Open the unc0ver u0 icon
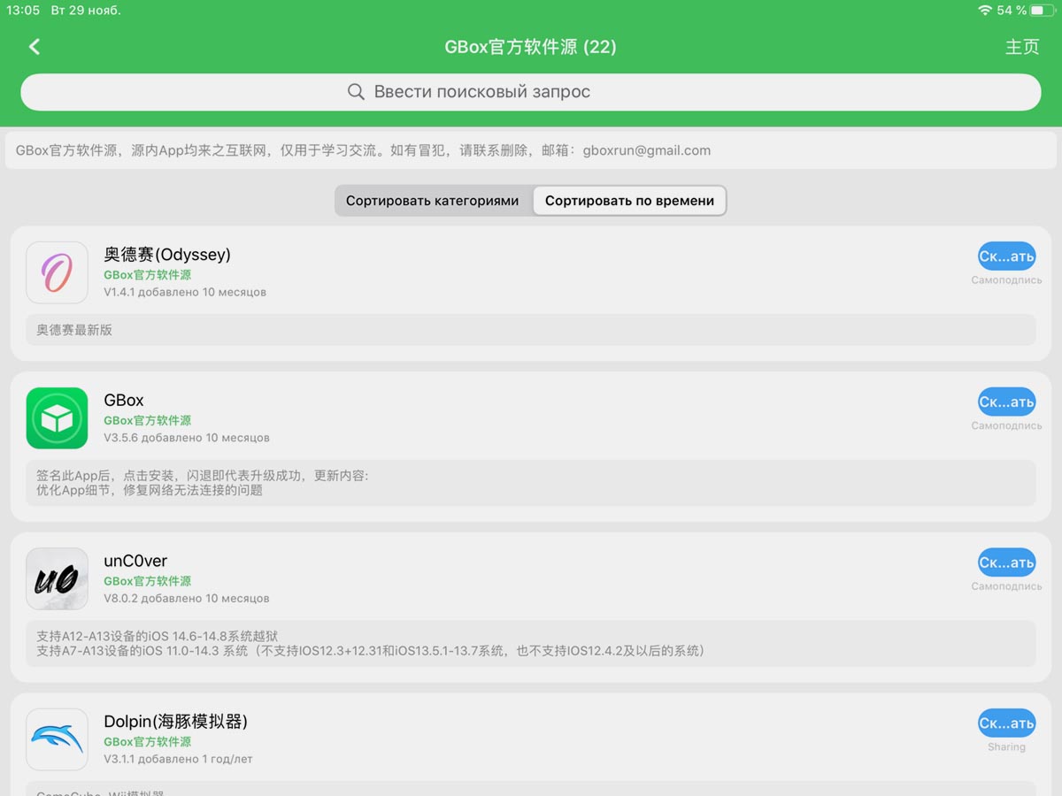 (57, 579)
